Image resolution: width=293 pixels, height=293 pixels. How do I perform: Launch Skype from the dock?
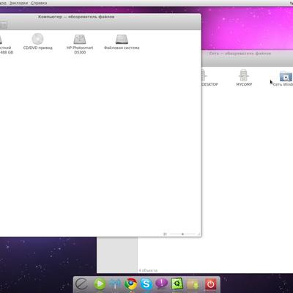point(146,284)
